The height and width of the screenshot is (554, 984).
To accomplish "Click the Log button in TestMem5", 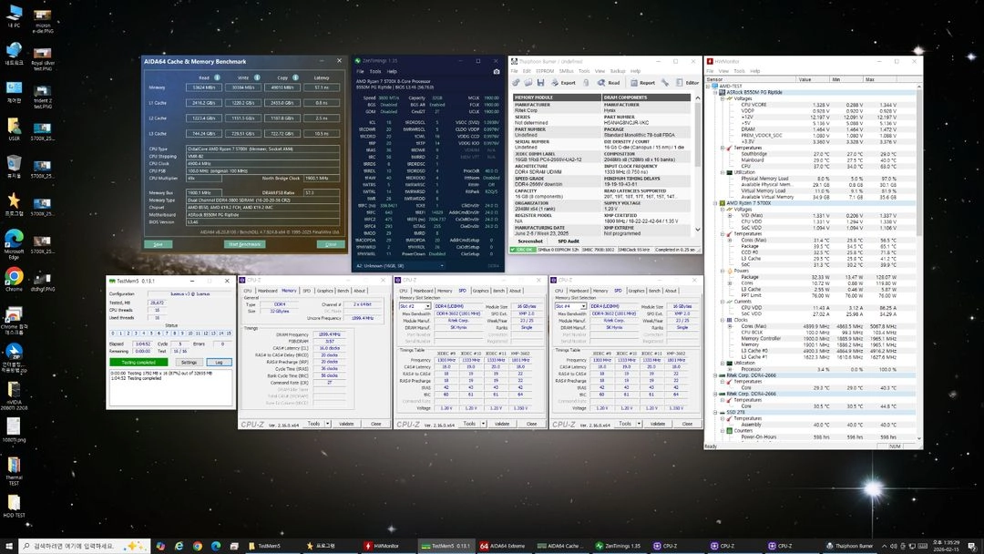I will 219,362.
